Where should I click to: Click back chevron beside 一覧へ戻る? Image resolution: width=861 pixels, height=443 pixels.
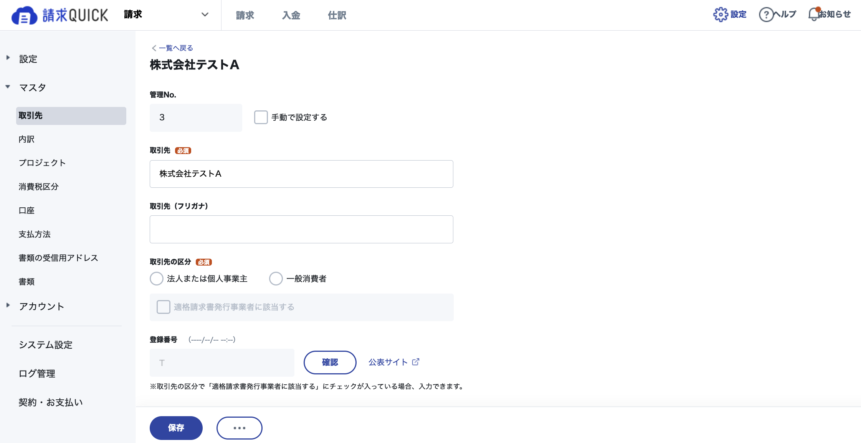coord(154,48)
